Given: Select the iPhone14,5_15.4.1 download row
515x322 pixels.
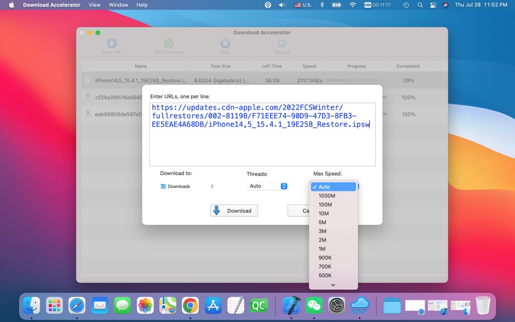Looking at the screenshot, I should pos(265,80).
